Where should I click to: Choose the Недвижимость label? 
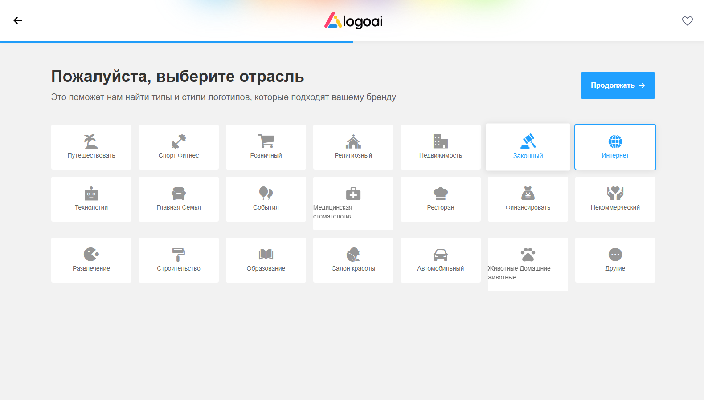click(x=441, y=155)
